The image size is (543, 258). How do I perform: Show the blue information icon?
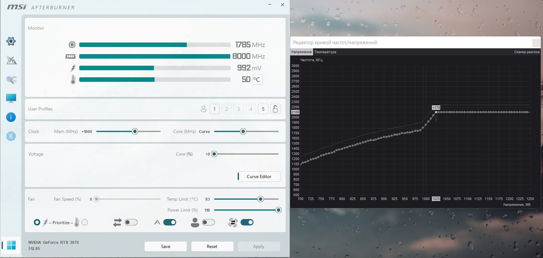pos(11,117)
